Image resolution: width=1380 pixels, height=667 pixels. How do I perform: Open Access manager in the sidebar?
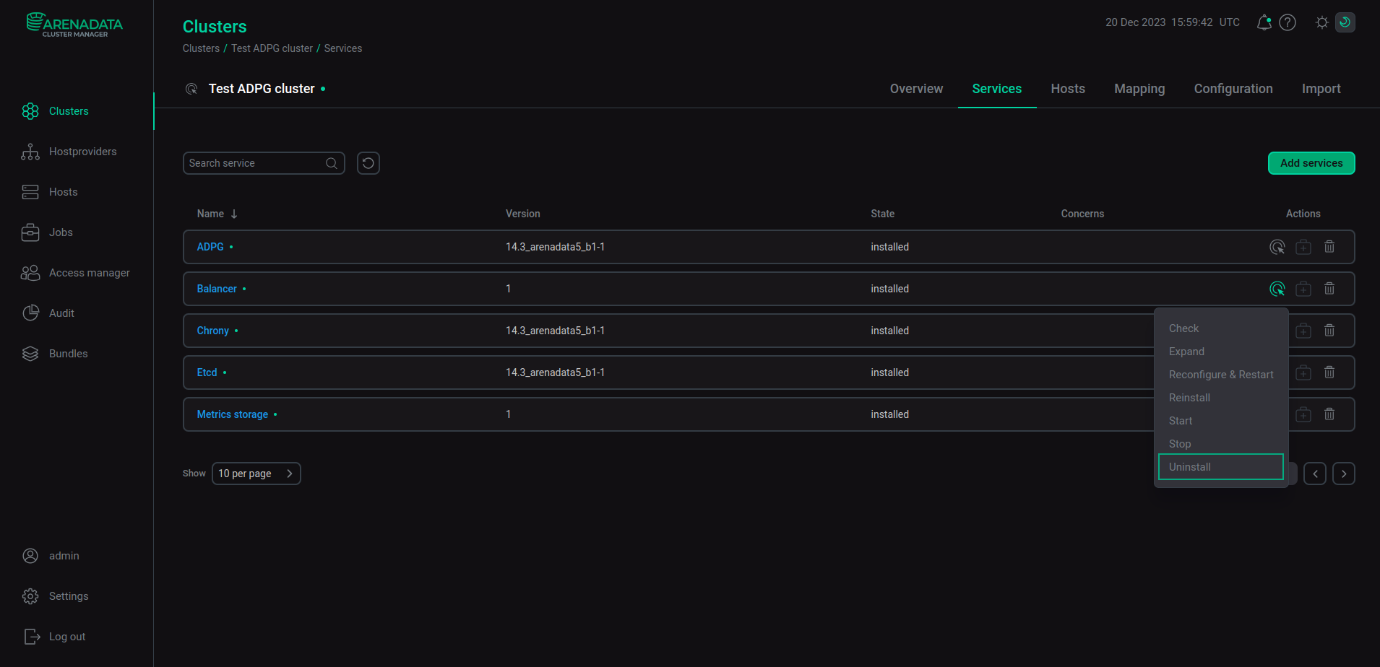point(75,273)
